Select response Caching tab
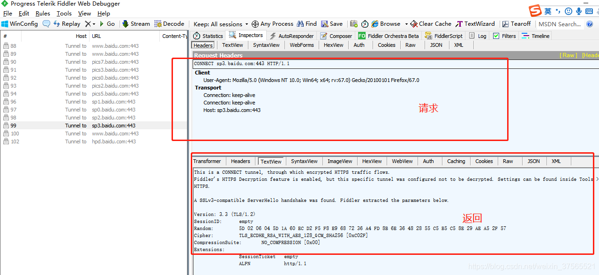599x275 pixels. coord(456,161)
